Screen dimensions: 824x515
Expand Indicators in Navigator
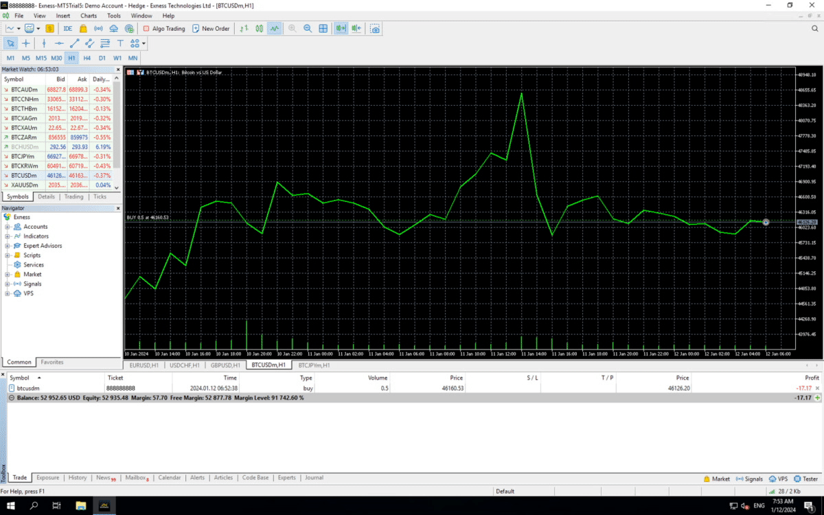coord(7,236)
